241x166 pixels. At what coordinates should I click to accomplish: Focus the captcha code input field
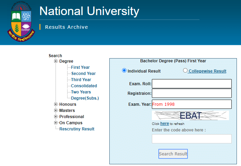pyautogui.click(x=192, y=139)
